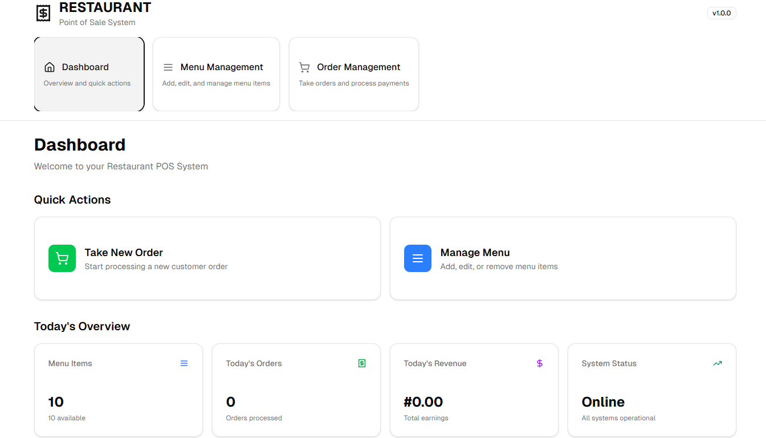
Task: Click the Menu Items overview card
Action: click(119, 390)
